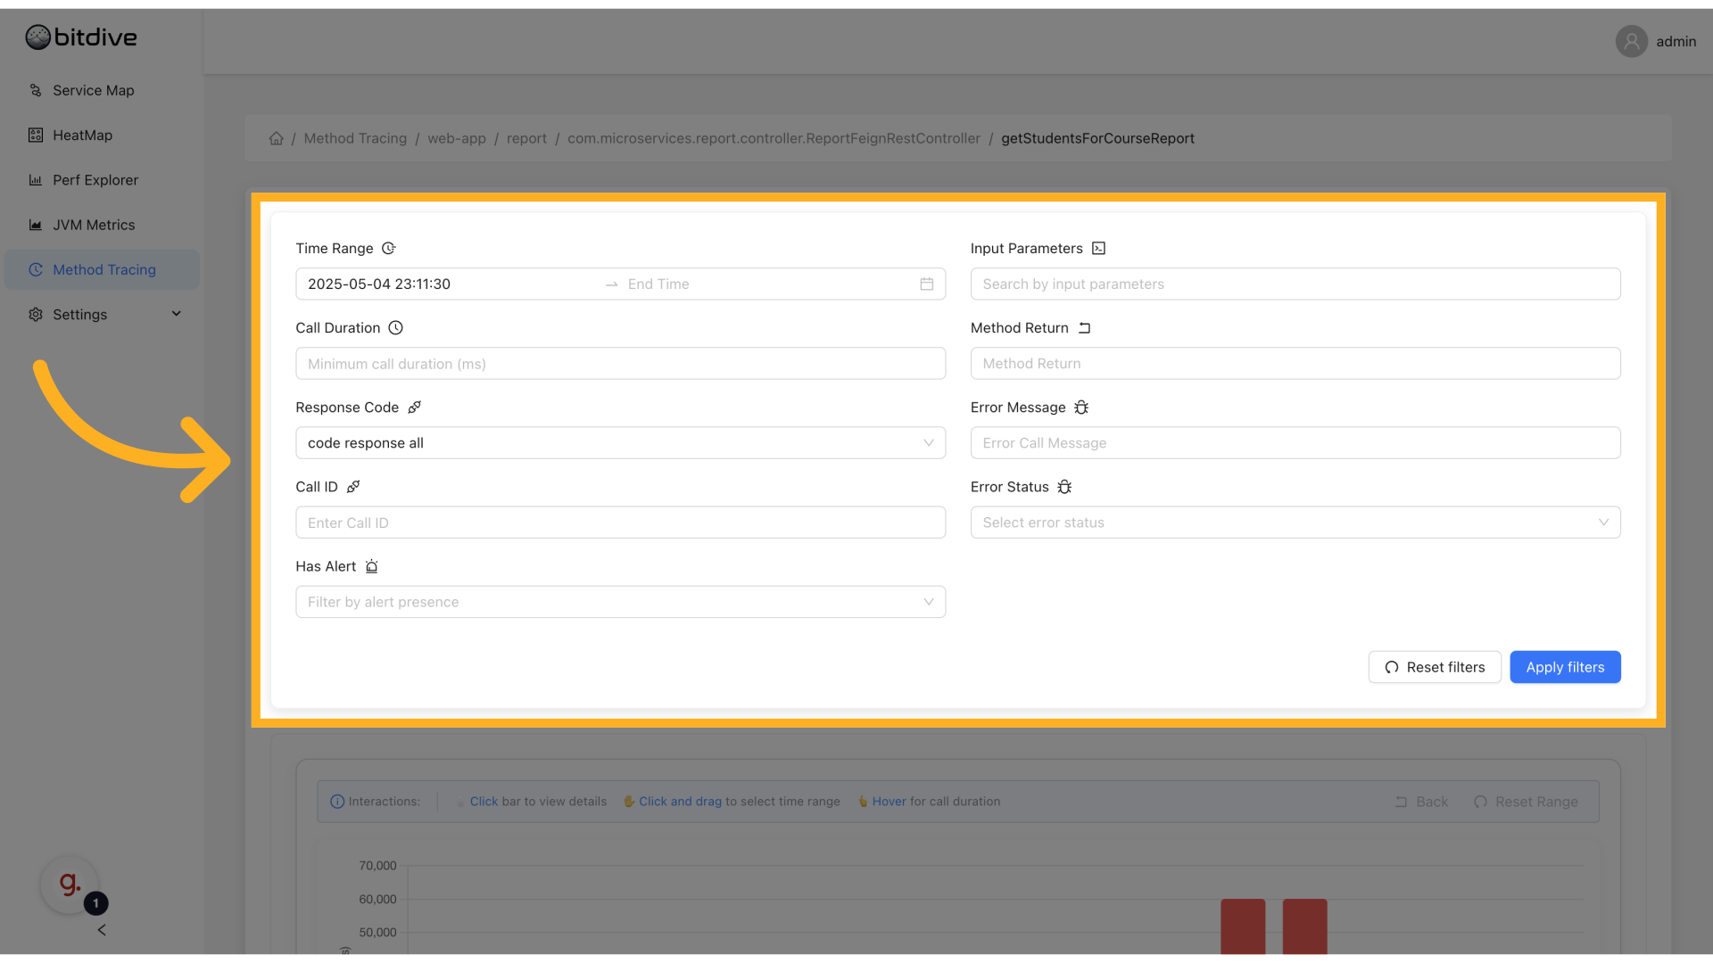This screenshot has width=1713, height=963.
Task: Click the Reset Range button
Action: point(1526,802)
